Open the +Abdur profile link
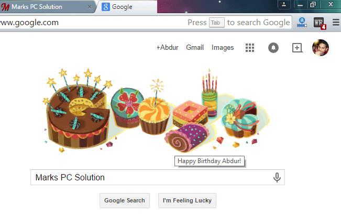The height and width of the screenshot is (215, 341). tap(168, 48)
